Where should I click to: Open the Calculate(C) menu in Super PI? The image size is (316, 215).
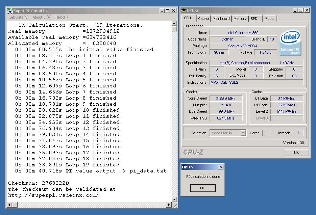[19, 17]
